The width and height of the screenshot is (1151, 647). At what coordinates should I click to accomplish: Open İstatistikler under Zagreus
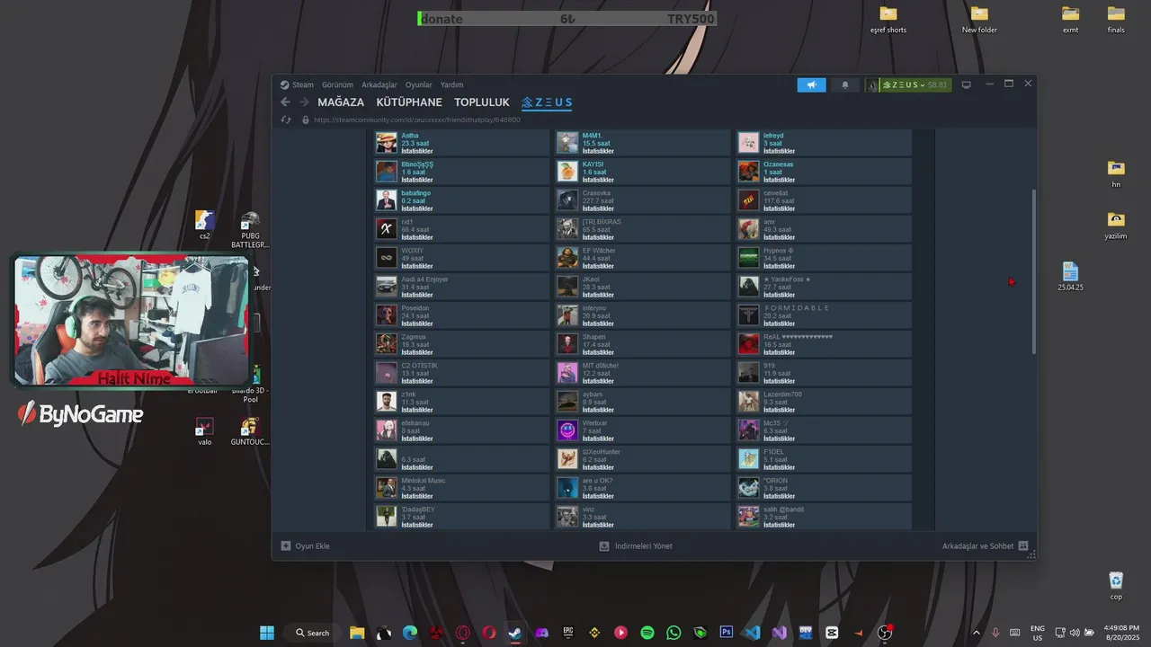coord(416,352)
